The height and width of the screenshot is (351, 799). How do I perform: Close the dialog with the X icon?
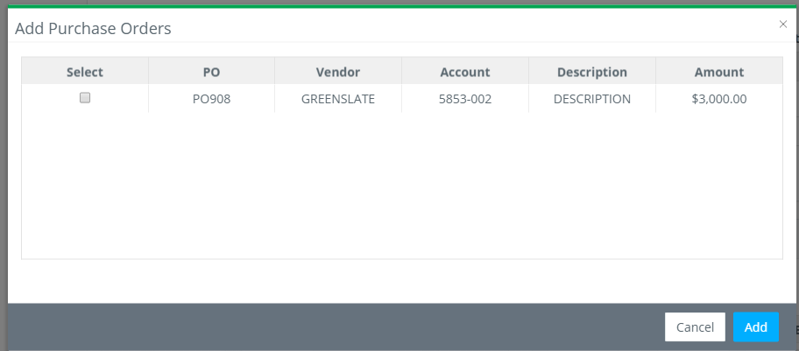click(783, 24)
